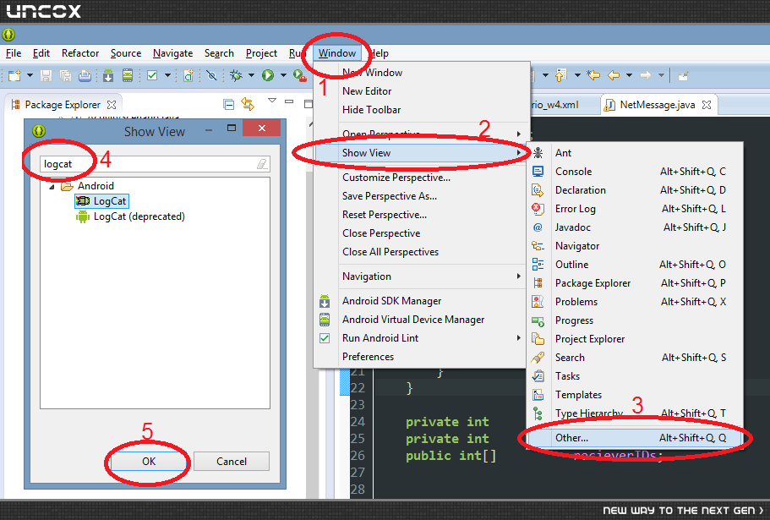Click OK in Show View dialog

pos(149,461)
